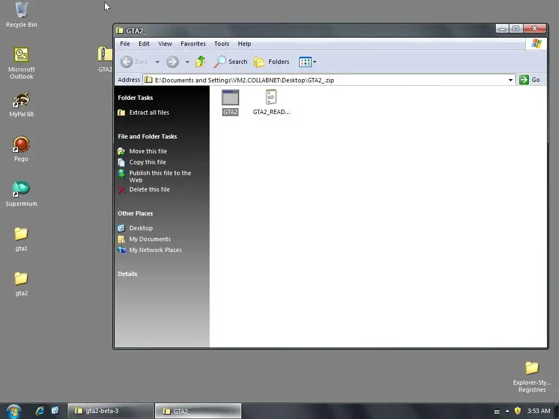Viewport: 559px width, 419px height.
Task: Maximize the GTA2_ window
Action: (515, 28)
